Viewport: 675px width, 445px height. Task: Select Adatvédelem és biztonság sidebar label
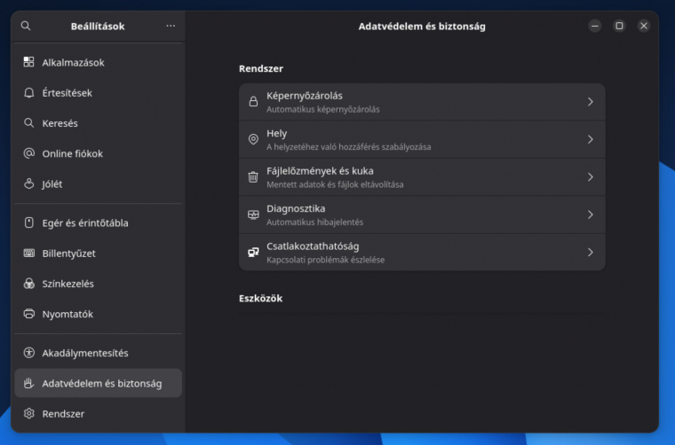tap(102, 384)
